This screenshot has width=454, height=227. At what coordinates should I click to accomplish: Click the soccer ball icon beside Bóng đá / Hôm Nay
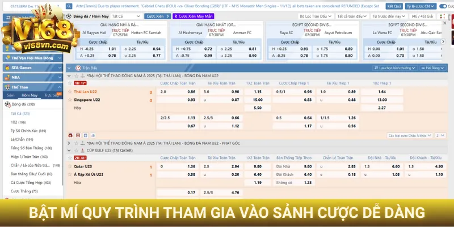69,16
